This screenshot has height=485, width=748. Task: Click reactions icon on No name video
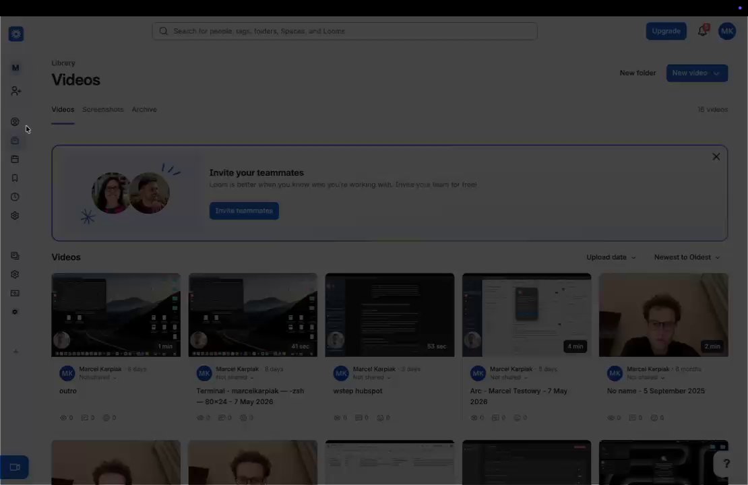(x=654, y=418)
